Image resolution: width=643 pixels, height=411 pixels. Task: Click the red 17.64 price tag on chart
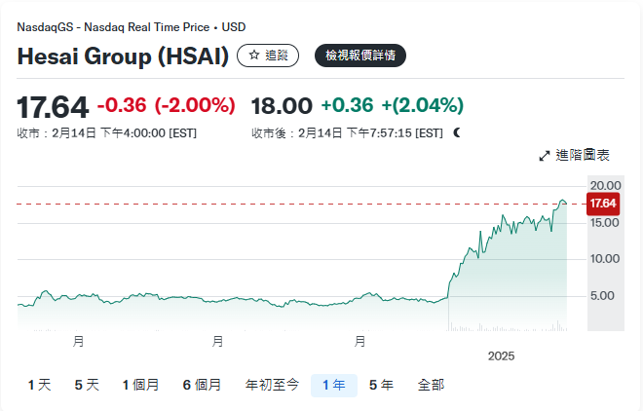(x=603, y=204)
